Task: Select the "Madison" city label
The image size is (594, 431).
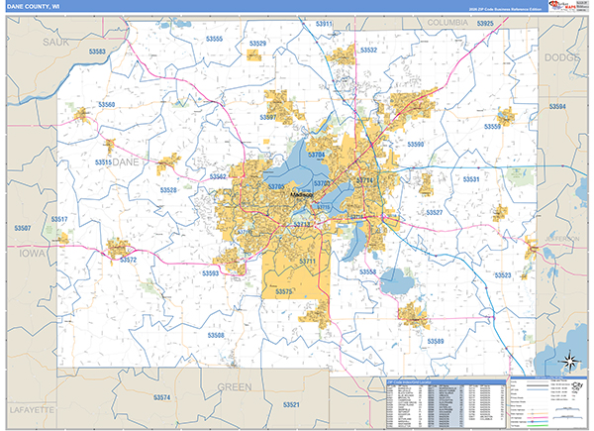Action: pyautogui.click(x=301, y=195)
